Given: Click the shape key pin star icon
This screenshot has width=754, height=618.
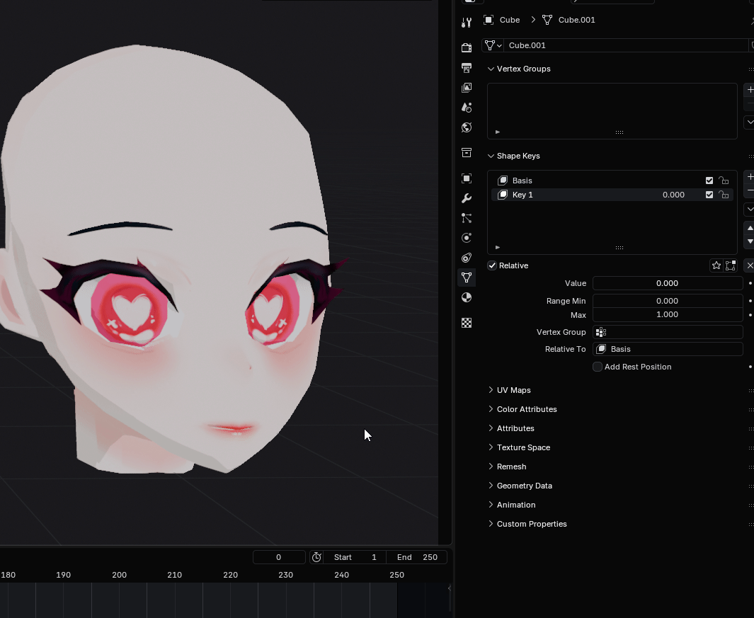Looking at the screenshot, I should tap(716, 265).
